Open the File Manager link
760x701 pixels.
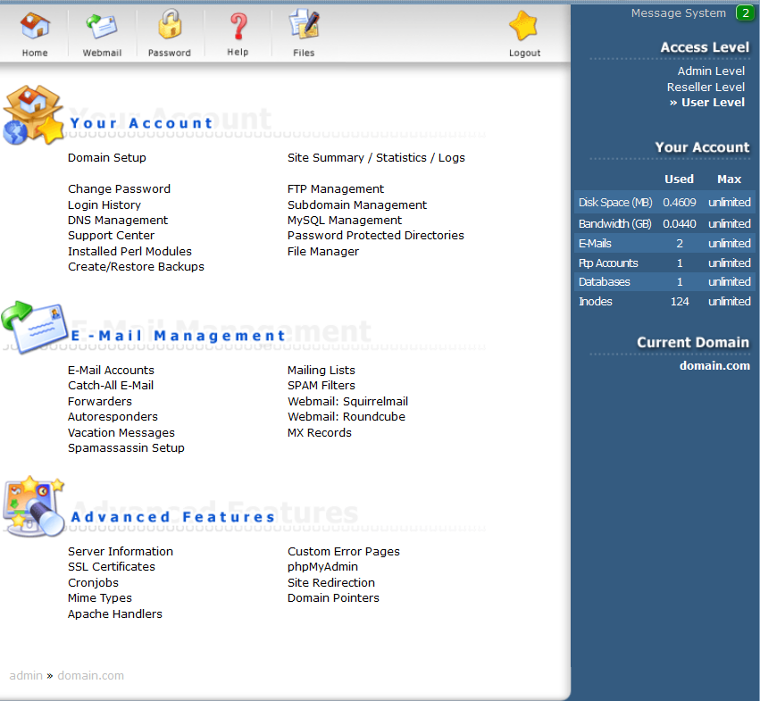[x=323, y=252]
